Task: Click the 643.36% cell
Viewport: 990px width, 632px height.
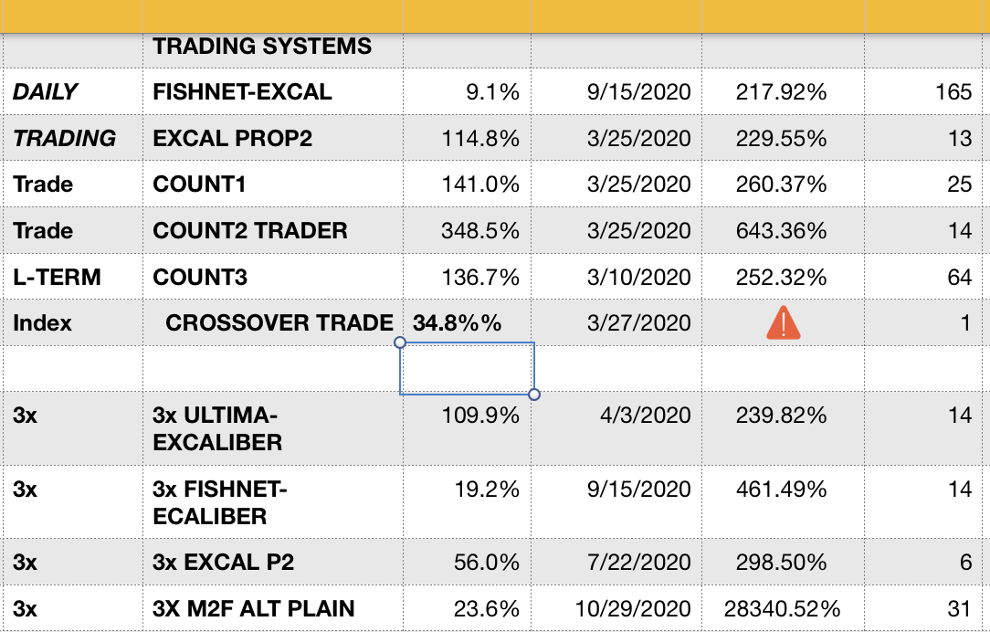Action: [x=782, y=230]
